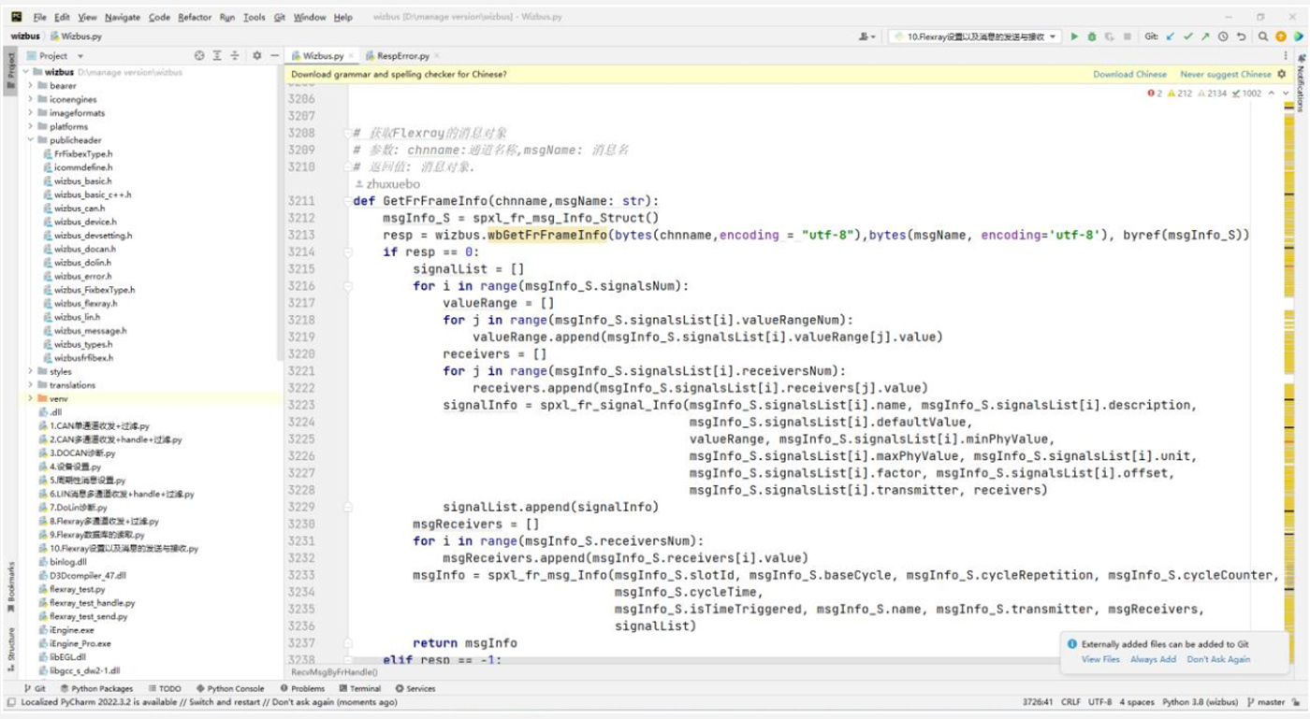Viewport: 1310px width, 719px height.
Task: Click the Search Everywhere magnifier icon
Action: (1262, 36)
